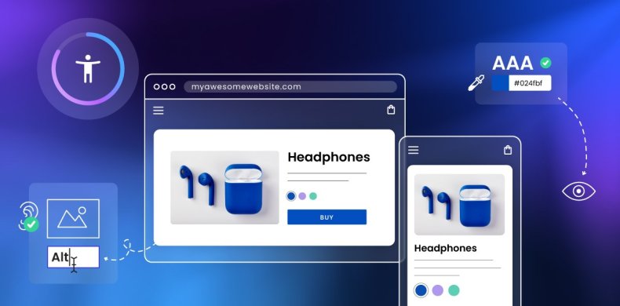Open hamburger menu in desktop browser mockup

pyautogui.click(x=159, y=111)
